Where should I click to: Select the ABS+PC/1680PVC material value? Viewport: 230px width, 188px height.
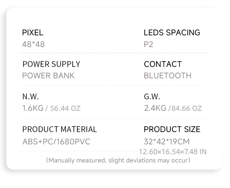(56, 142)
